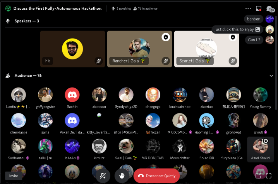Click muted mic icon on Scarlet tile

click(233, 61)
